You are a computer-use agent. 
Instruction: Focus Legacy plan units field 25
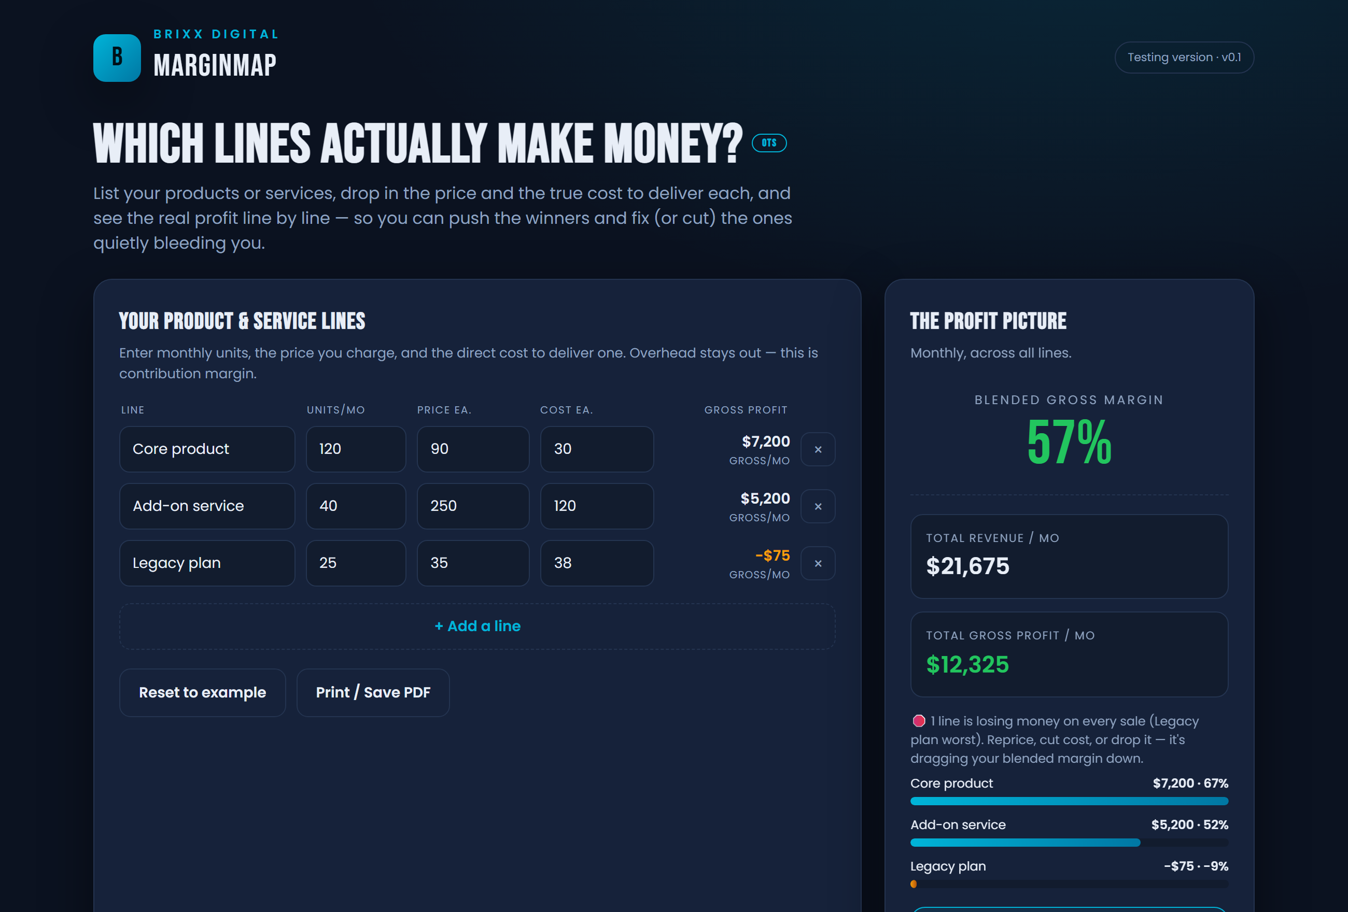tap(356, 563)
